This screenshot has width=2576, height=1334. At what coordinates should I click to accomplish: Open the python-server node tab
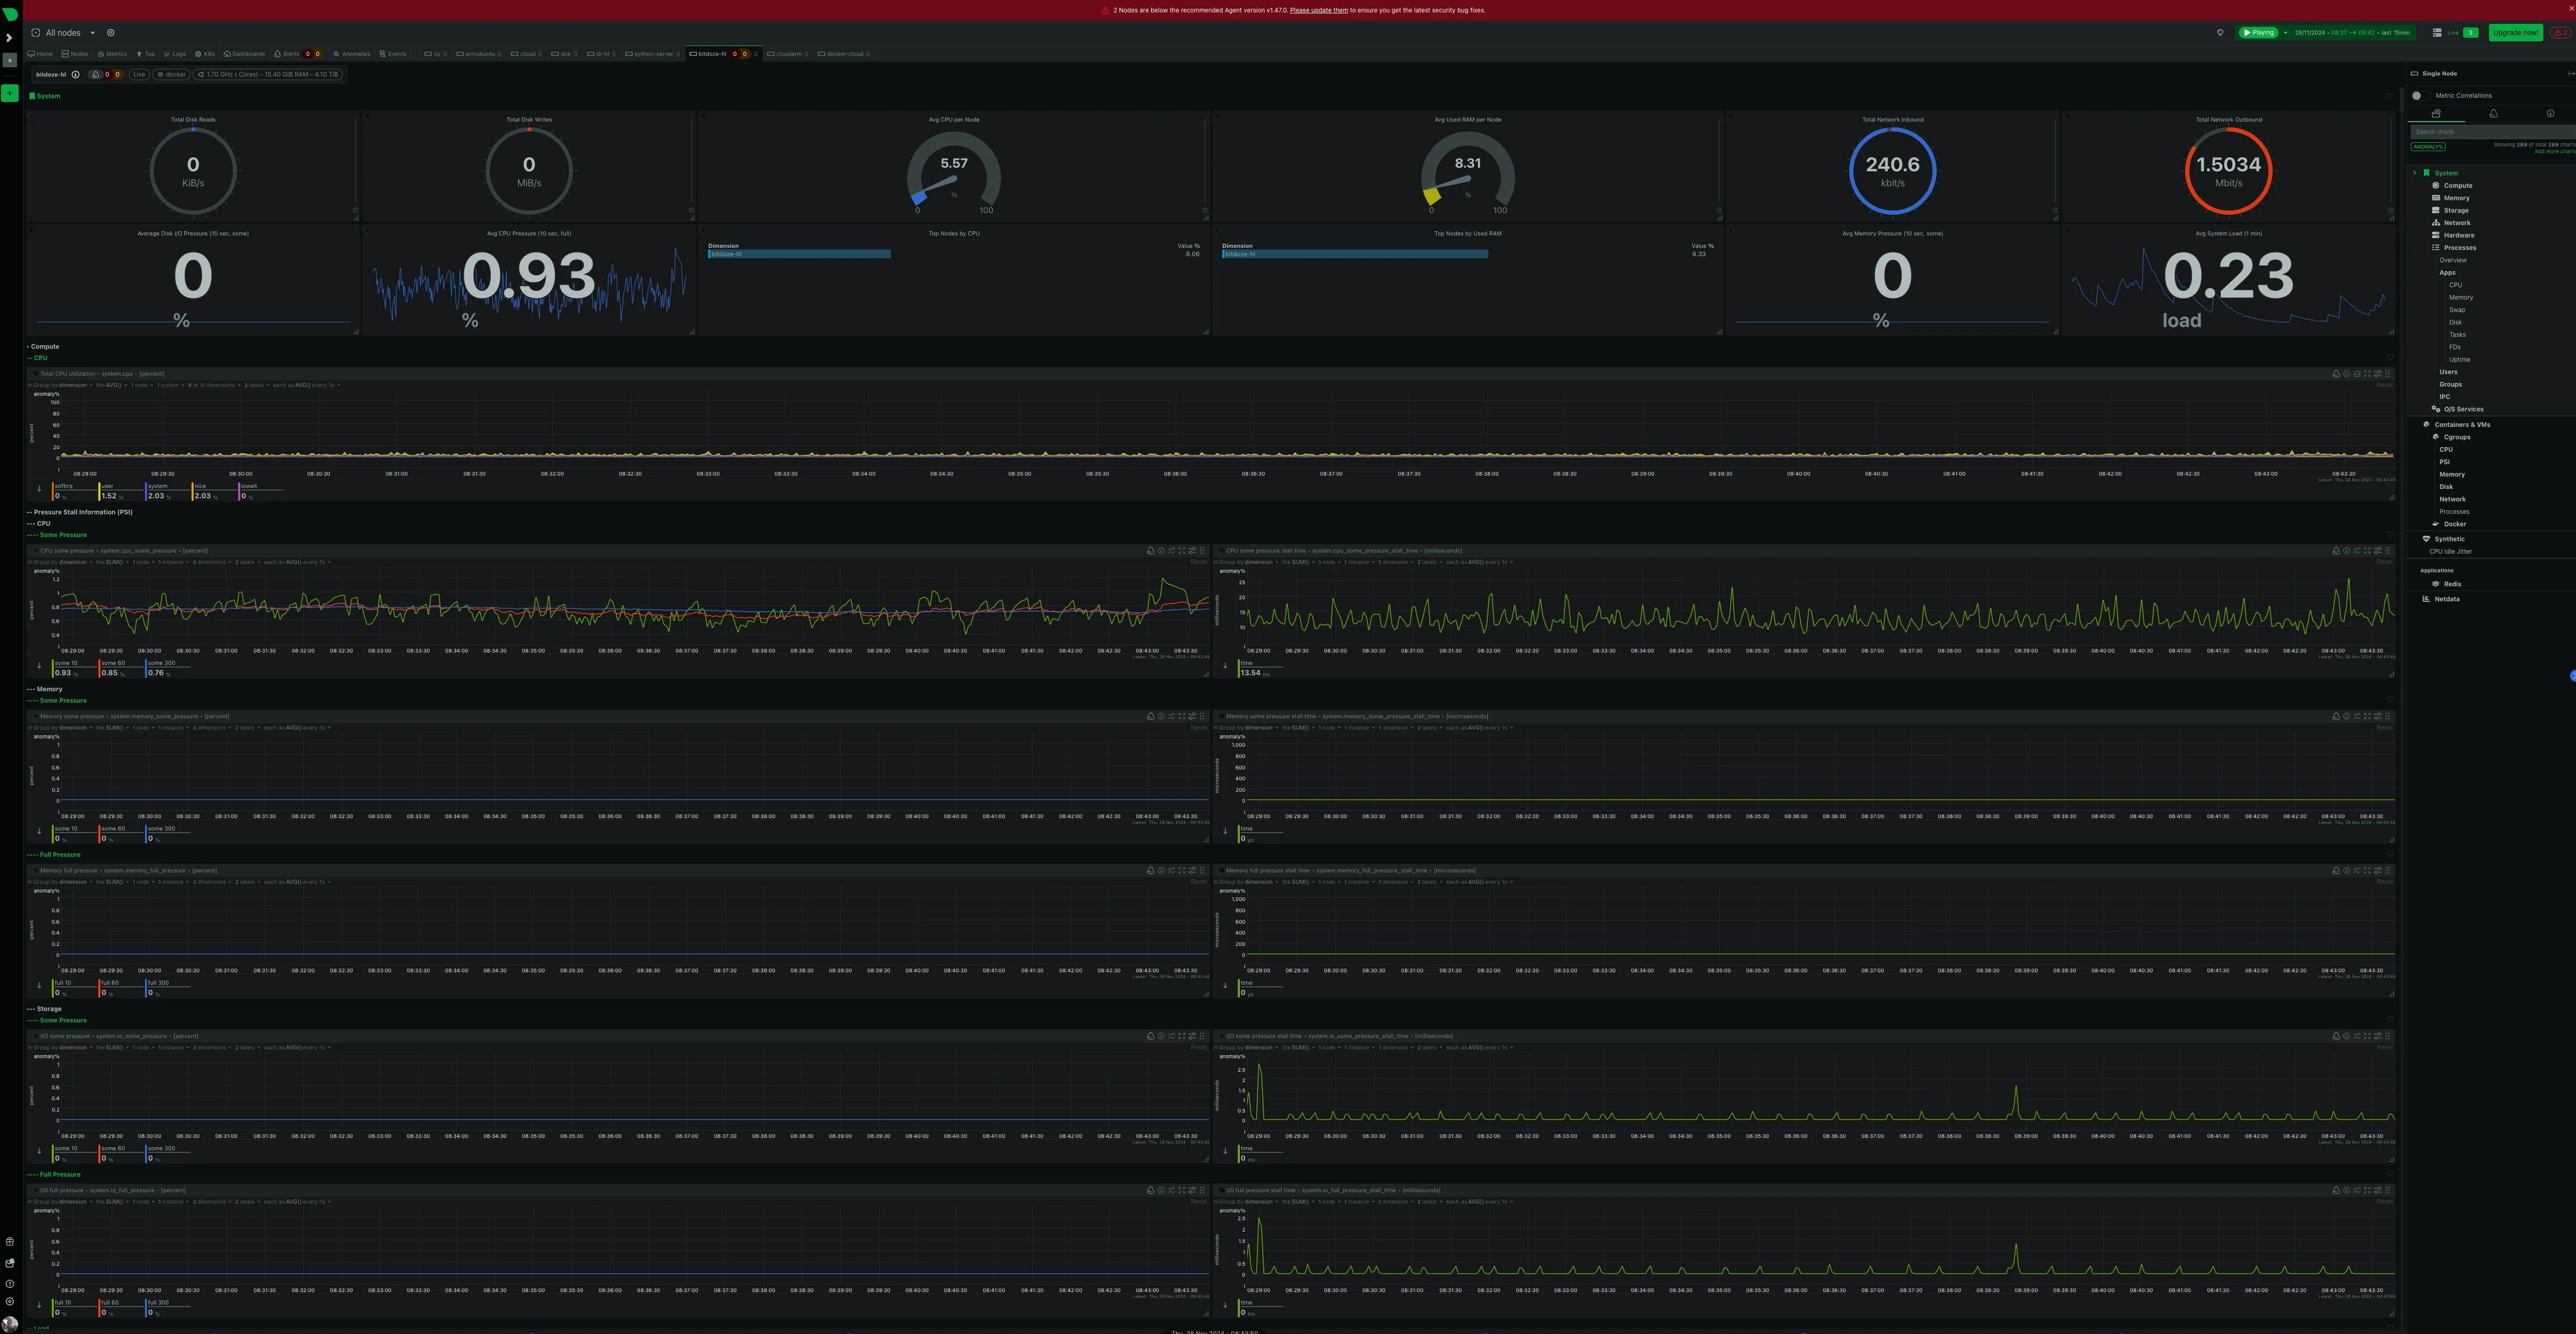tap(651, 54)
